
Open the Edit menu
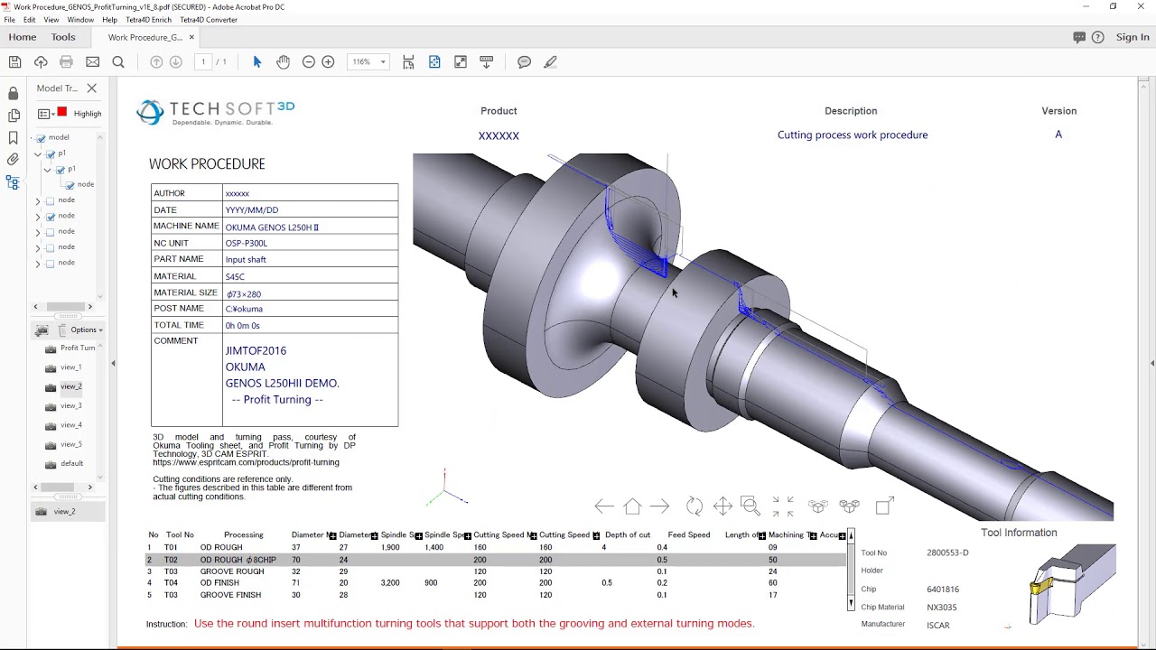tap(30, 20)
